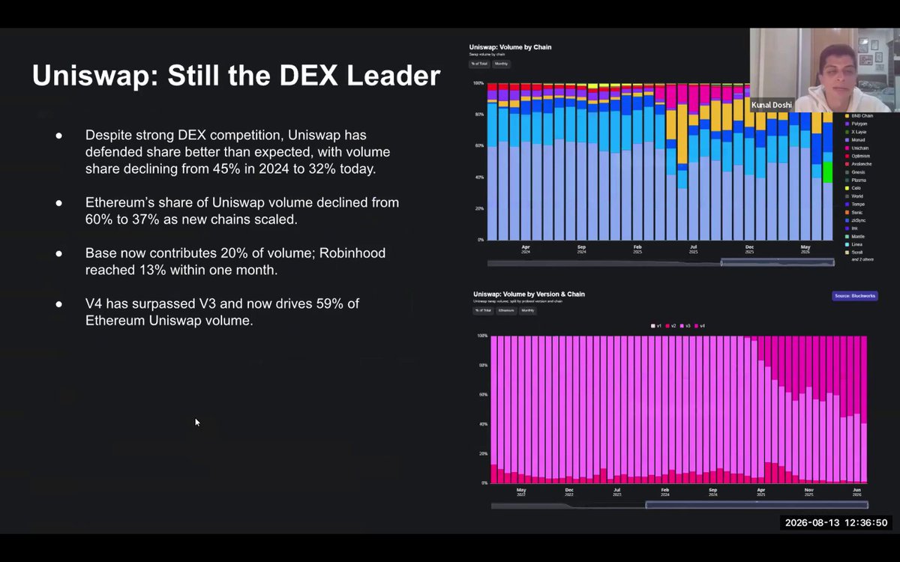Open '% of Total' chip on Version & Chain chart

[482, 310]
